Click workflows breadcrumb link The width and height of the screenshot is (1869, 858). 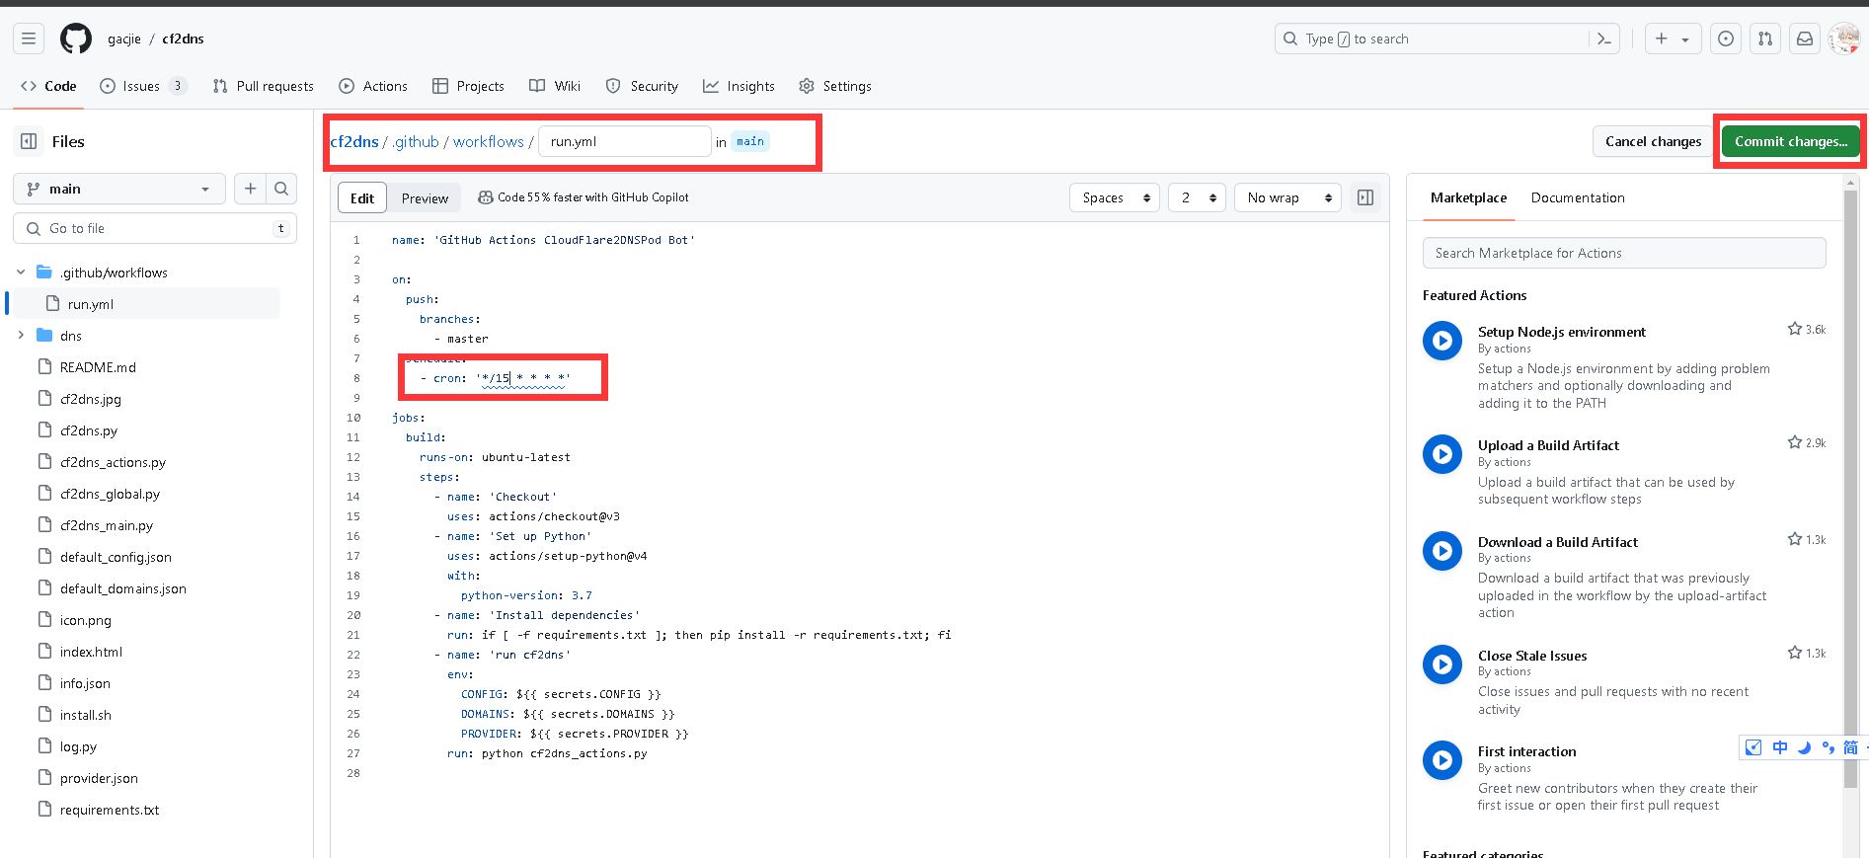point(489,141)
